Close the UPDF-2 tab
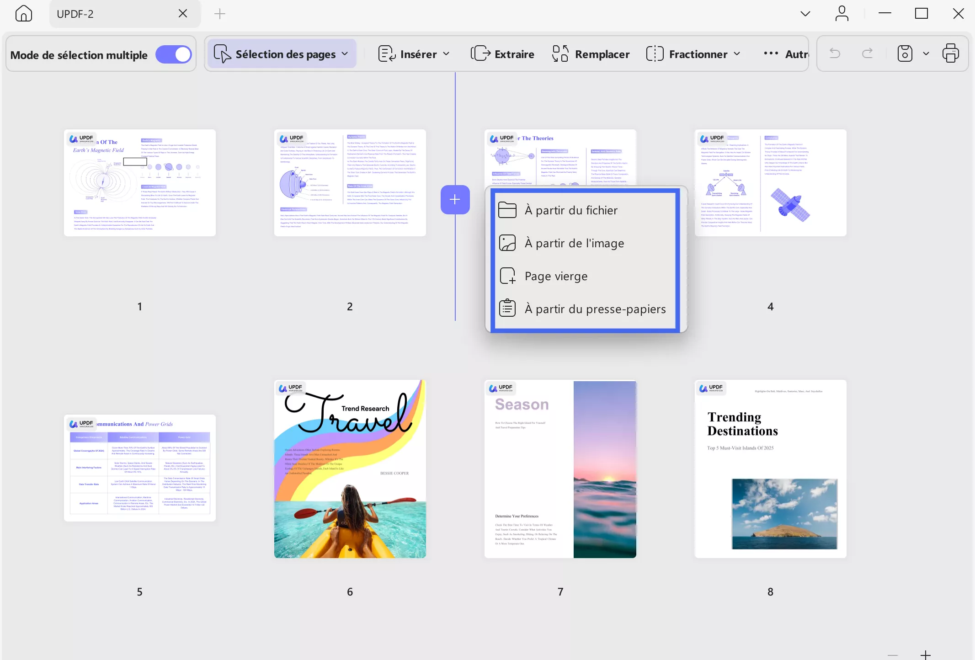The height and width of the screenshot is (660, 975). point(183,13)
